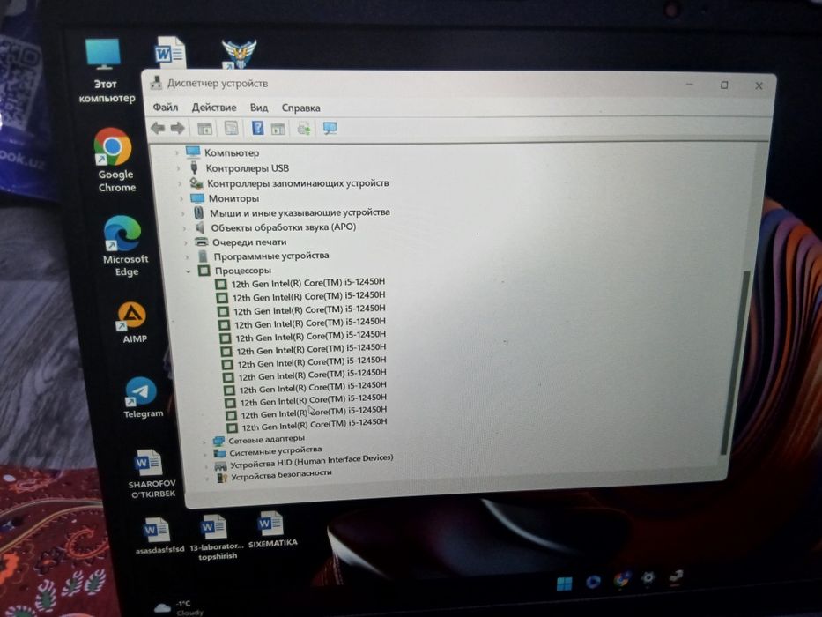Screen dimensions: 822x617
Task: Scan for hardware changes via monitor icon
Action: (330, 129)
